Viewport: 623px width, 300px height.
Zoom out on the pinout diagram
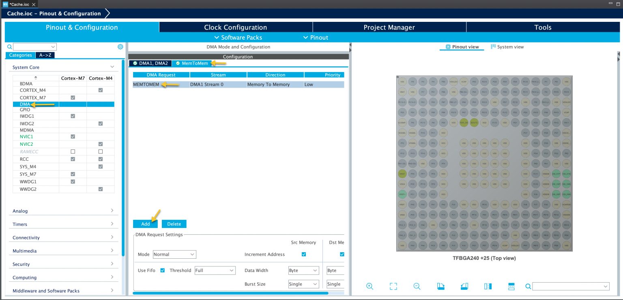(417, 286)
